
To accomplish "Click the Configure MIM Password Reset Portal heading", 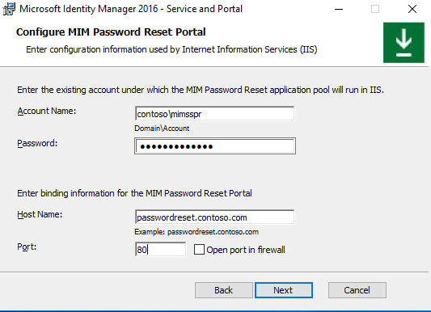I will (111, 32).
